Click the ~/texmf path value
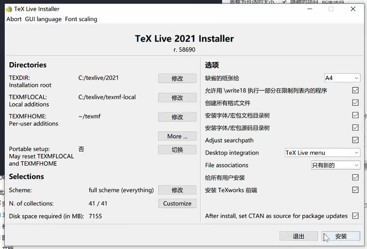Viewport: 367px width, 249px height. coord(90,116)
